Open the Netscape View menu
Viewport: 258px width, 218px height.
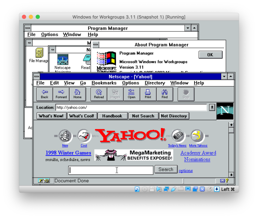pos(69,83)
